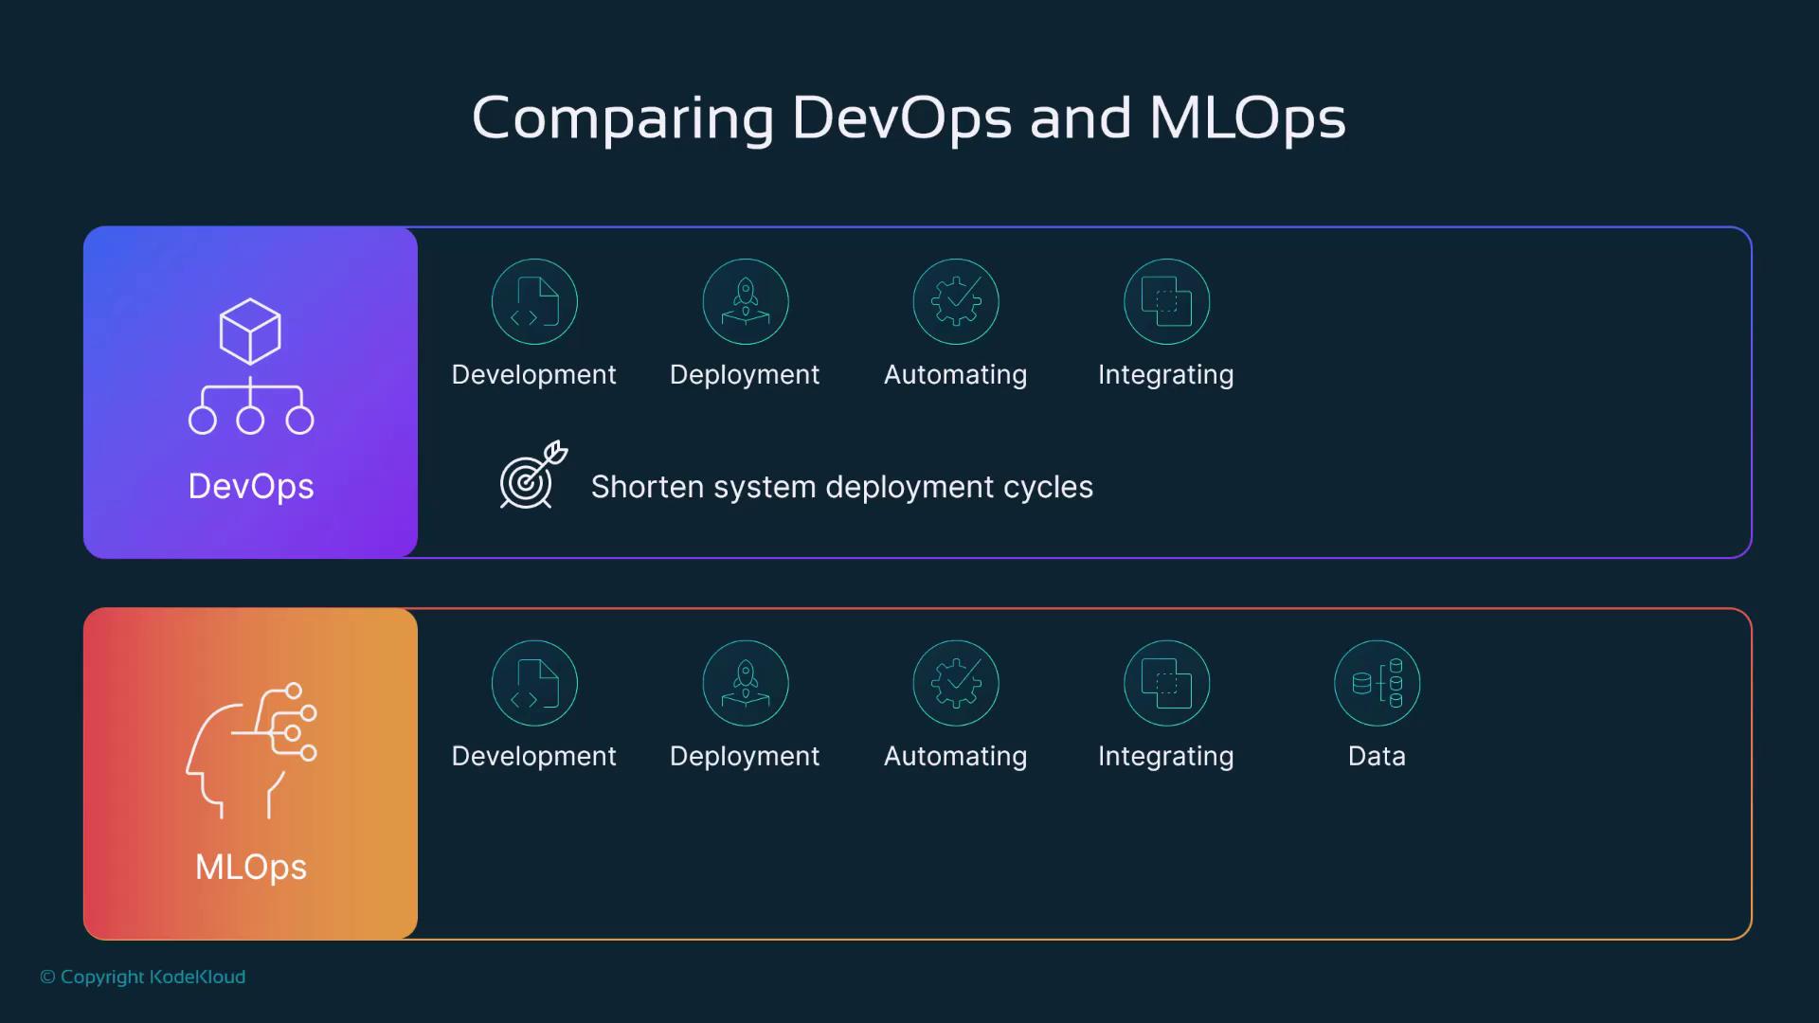Click the DevOps cube hierarchy icon
The height and width of the screenshot is (1023, 1819).
pos(250,367)
